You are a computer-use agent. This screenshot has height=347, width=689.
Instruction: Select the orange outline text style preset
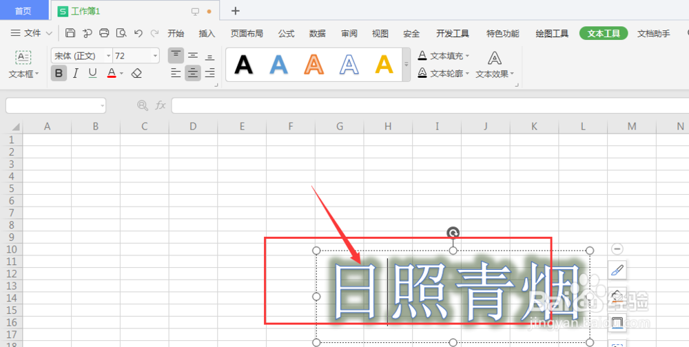pos(313,65)
